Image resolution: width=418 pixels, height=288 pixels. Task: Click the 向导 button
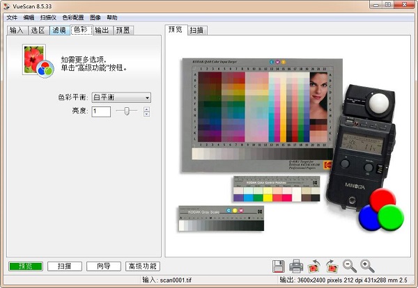click(x=104, y=266)
